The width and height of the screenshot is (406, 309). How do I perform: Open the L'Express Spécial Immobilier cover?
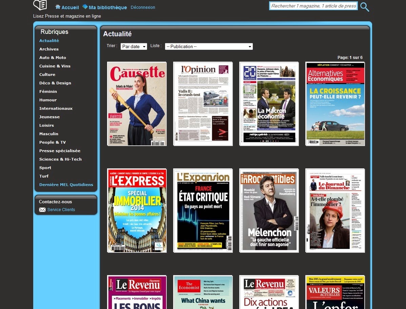tap(137, 211)
